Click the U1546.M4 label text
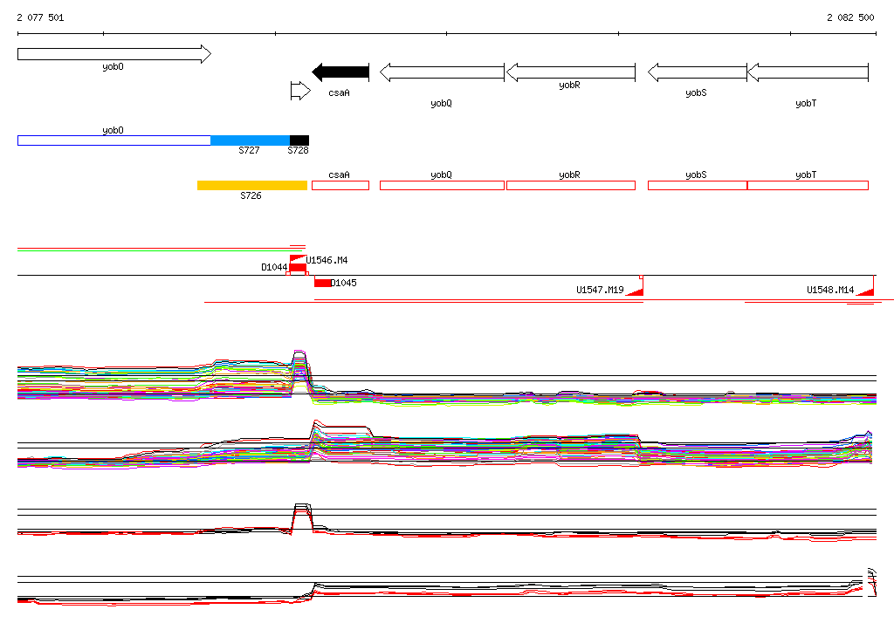The image size is (894, 623). click(x=327, y=261)
